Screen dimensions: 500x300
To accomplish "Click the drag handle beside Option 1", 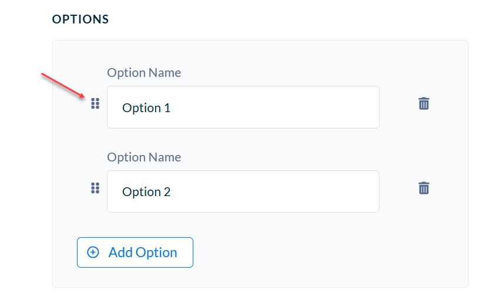I will pos(95,103).
